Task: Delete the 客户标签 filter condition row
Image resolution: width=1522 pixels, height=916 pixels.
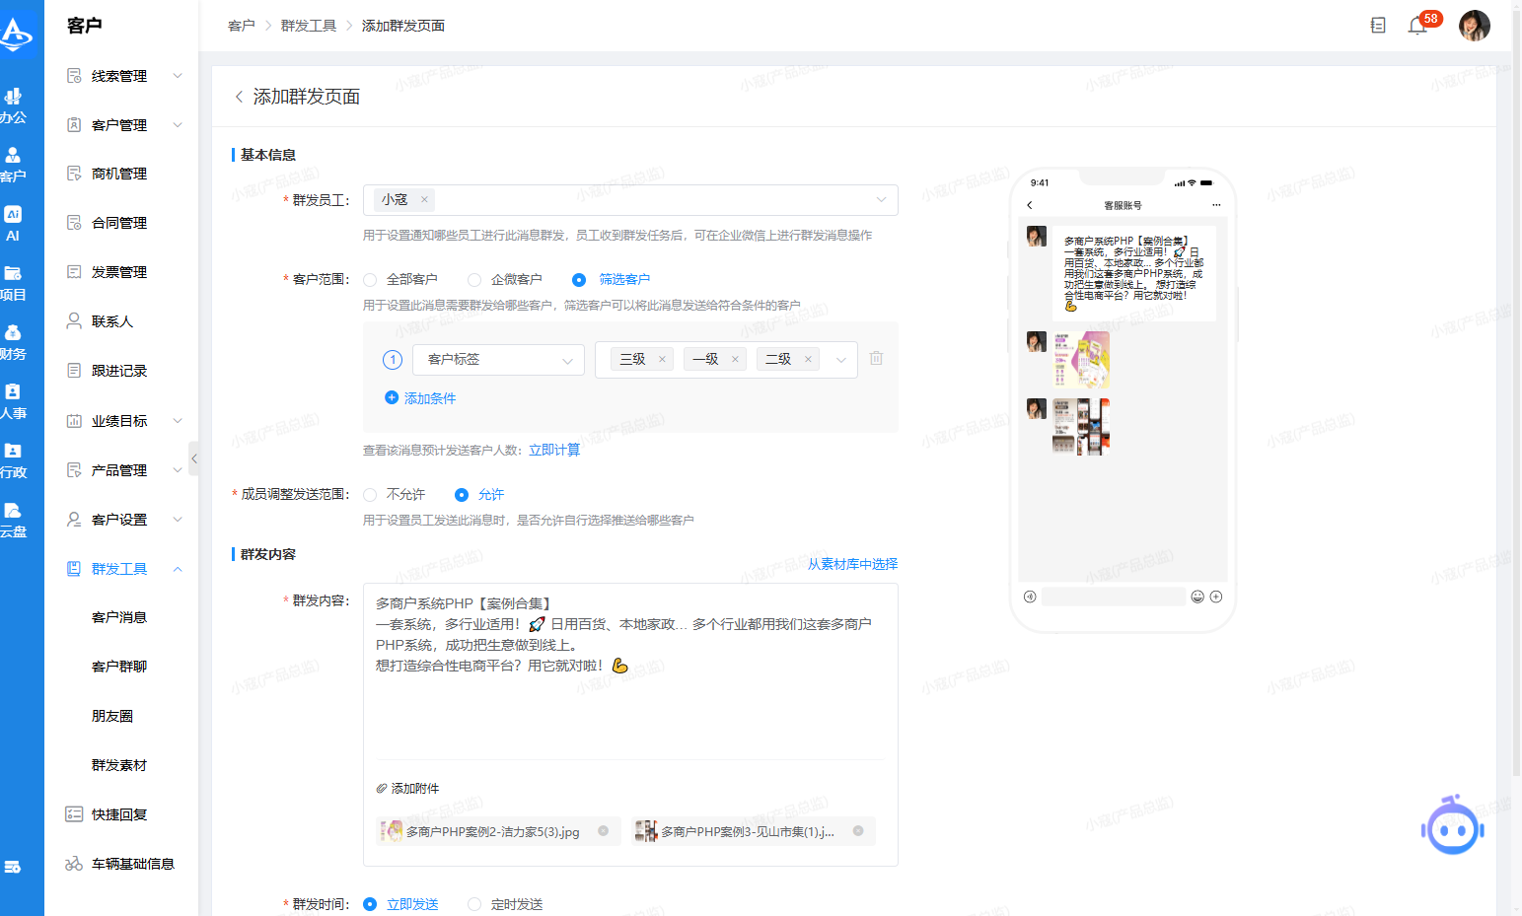Action: click(876, 358)
